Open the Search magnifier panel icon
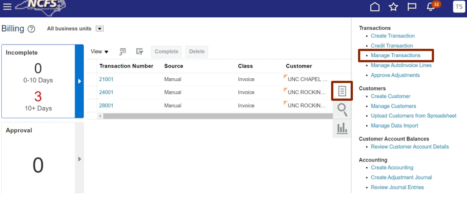The height and width of the screenshot is (198, 467). pyautogui.click(x=342, y=110)
